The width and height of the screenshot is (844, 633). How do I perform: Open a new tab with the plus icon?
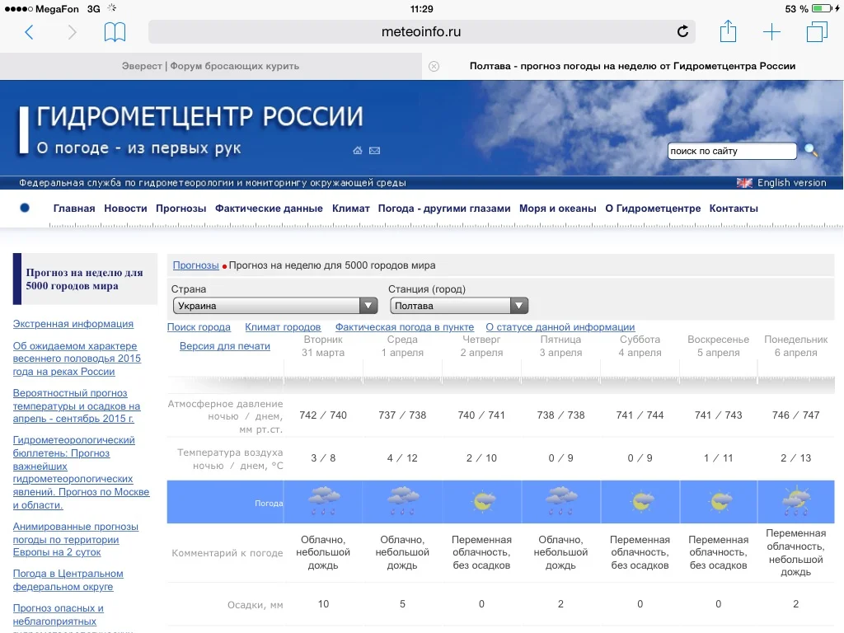click(772, 31)
